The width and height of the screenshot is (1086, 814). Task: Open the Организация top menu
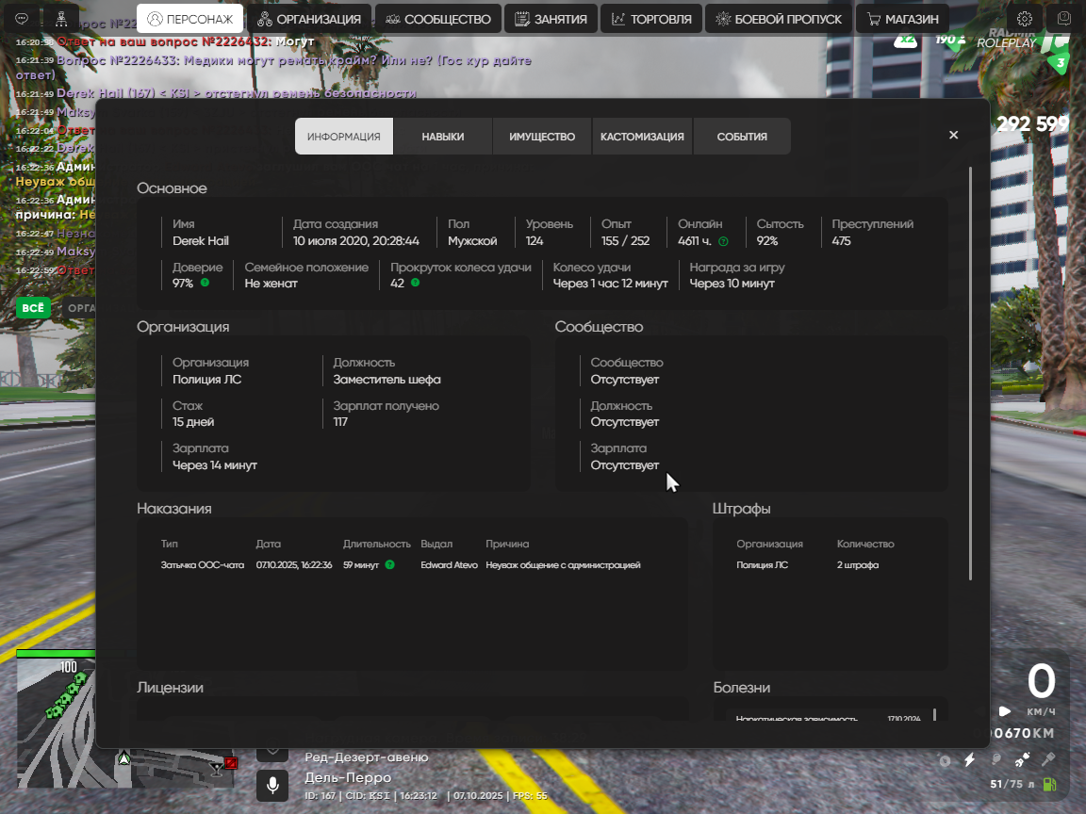click(309, 19)
